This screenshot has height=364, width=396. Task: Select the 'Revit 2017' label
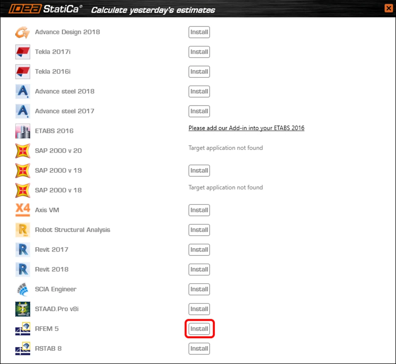pyautogui.click(x=52, y=250)
